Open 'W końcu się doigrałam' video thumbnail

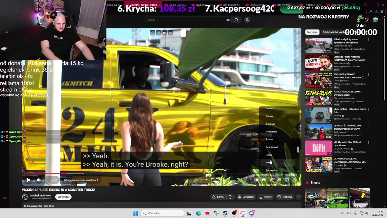tap(319, 45)
